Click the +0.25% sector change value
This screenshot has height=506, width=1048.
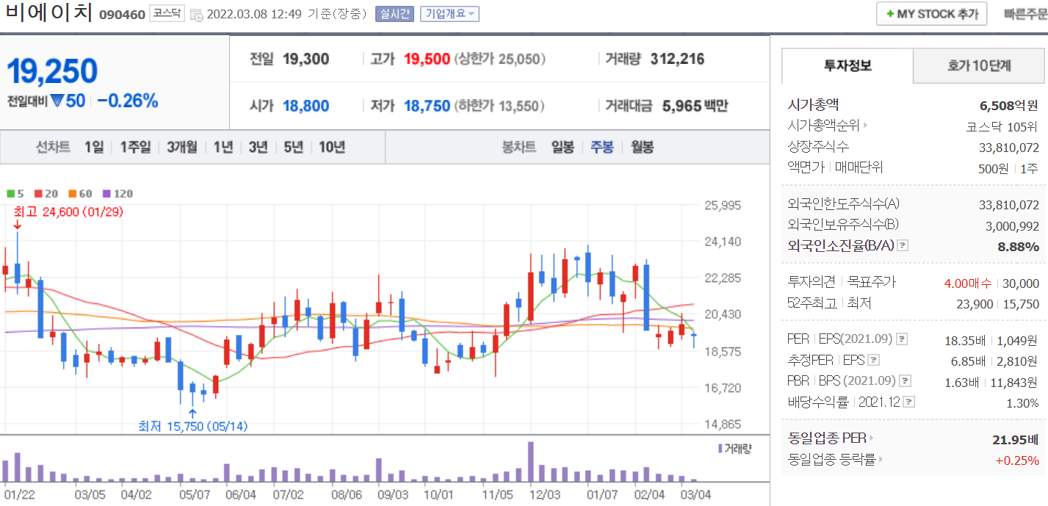[x=1017, y=460]
